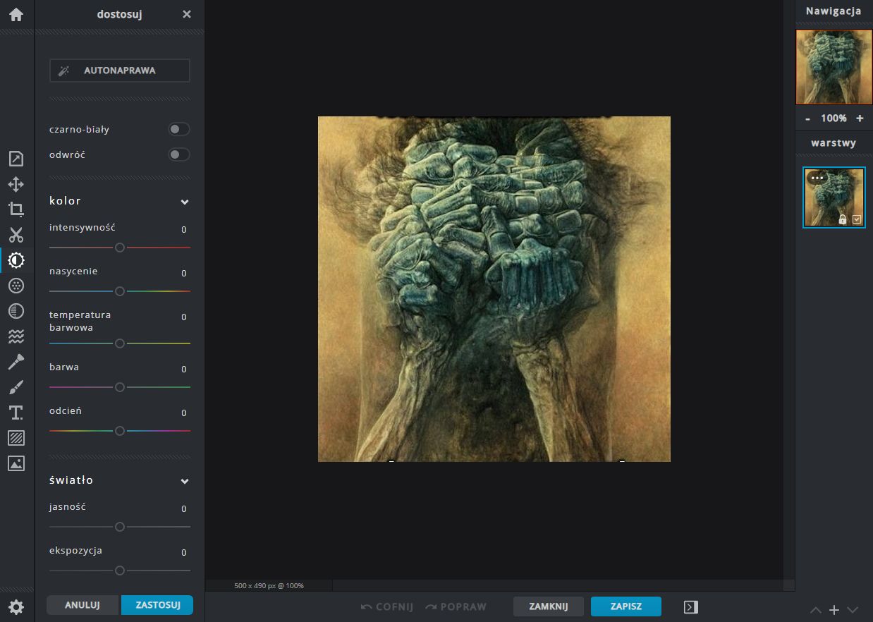Toggle layer visibility checkbox
Screen dimensions: 873x622
857,219
